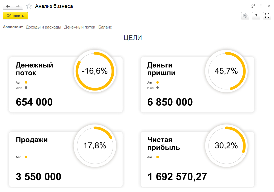
Task: Switch to the Баланс tab
Action: (x=105, y=27)
